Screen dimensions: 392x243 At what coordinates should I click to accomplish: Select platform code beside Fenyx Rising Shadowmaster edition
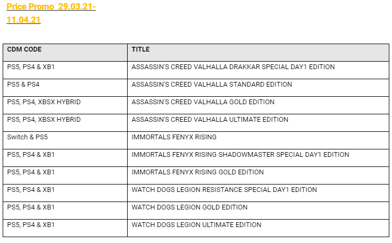[31, 155]
